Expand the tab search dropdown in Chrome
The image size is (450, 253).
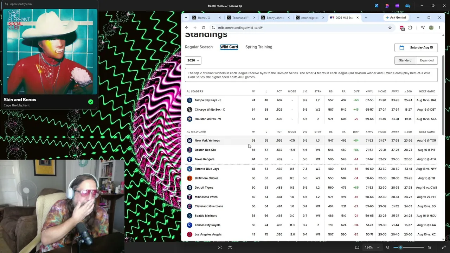[x=186, y=18]
